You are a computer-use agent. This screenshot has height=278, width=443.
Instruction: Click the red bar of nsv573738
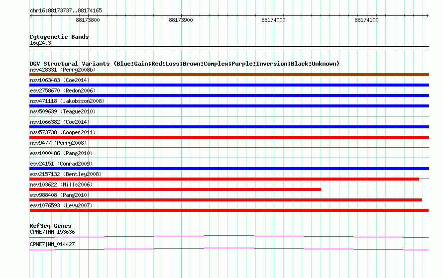click(229, 137)
